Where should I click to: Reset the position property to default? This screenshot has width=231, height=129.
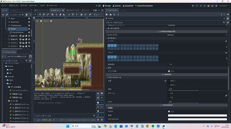pyautogui.click(x=165, y=81)
